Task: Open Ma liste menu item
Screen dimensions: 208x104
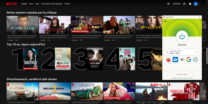Action: click(x=67, y=4)
